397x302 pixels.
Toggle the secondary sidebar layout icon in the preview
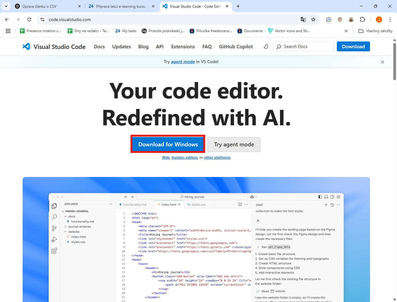[x=332, y=197]
